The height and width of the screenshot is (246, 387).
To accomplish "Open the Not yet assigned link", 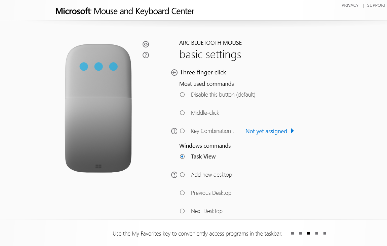I will (266, 131).
